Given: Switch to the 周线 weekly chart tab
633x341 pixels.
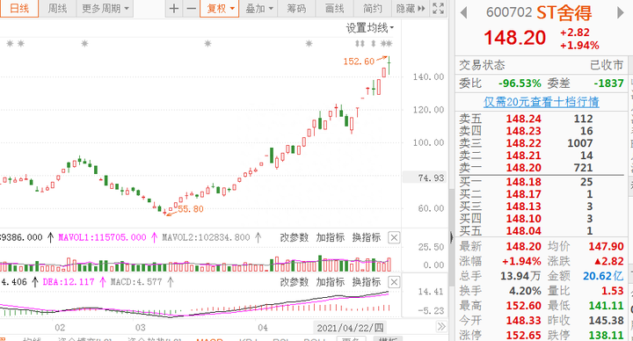Looking at the screenshot, I should (57, 9).
